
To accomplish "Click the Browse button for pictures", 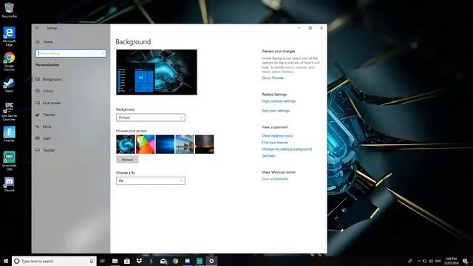I will (127, 160).
